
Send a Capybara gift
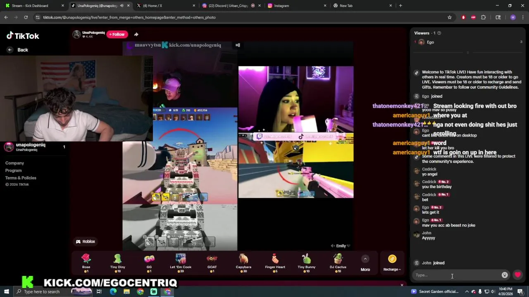pos(243,263)
